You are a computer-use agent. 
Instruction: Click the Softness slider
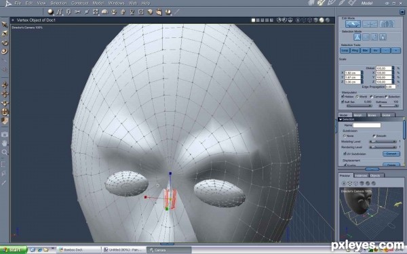click(x=388, y=106)
